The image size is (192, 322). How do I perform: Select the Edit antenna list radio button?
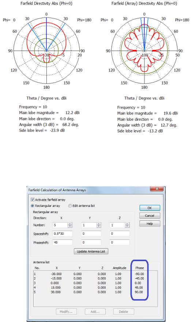(70, 206)
